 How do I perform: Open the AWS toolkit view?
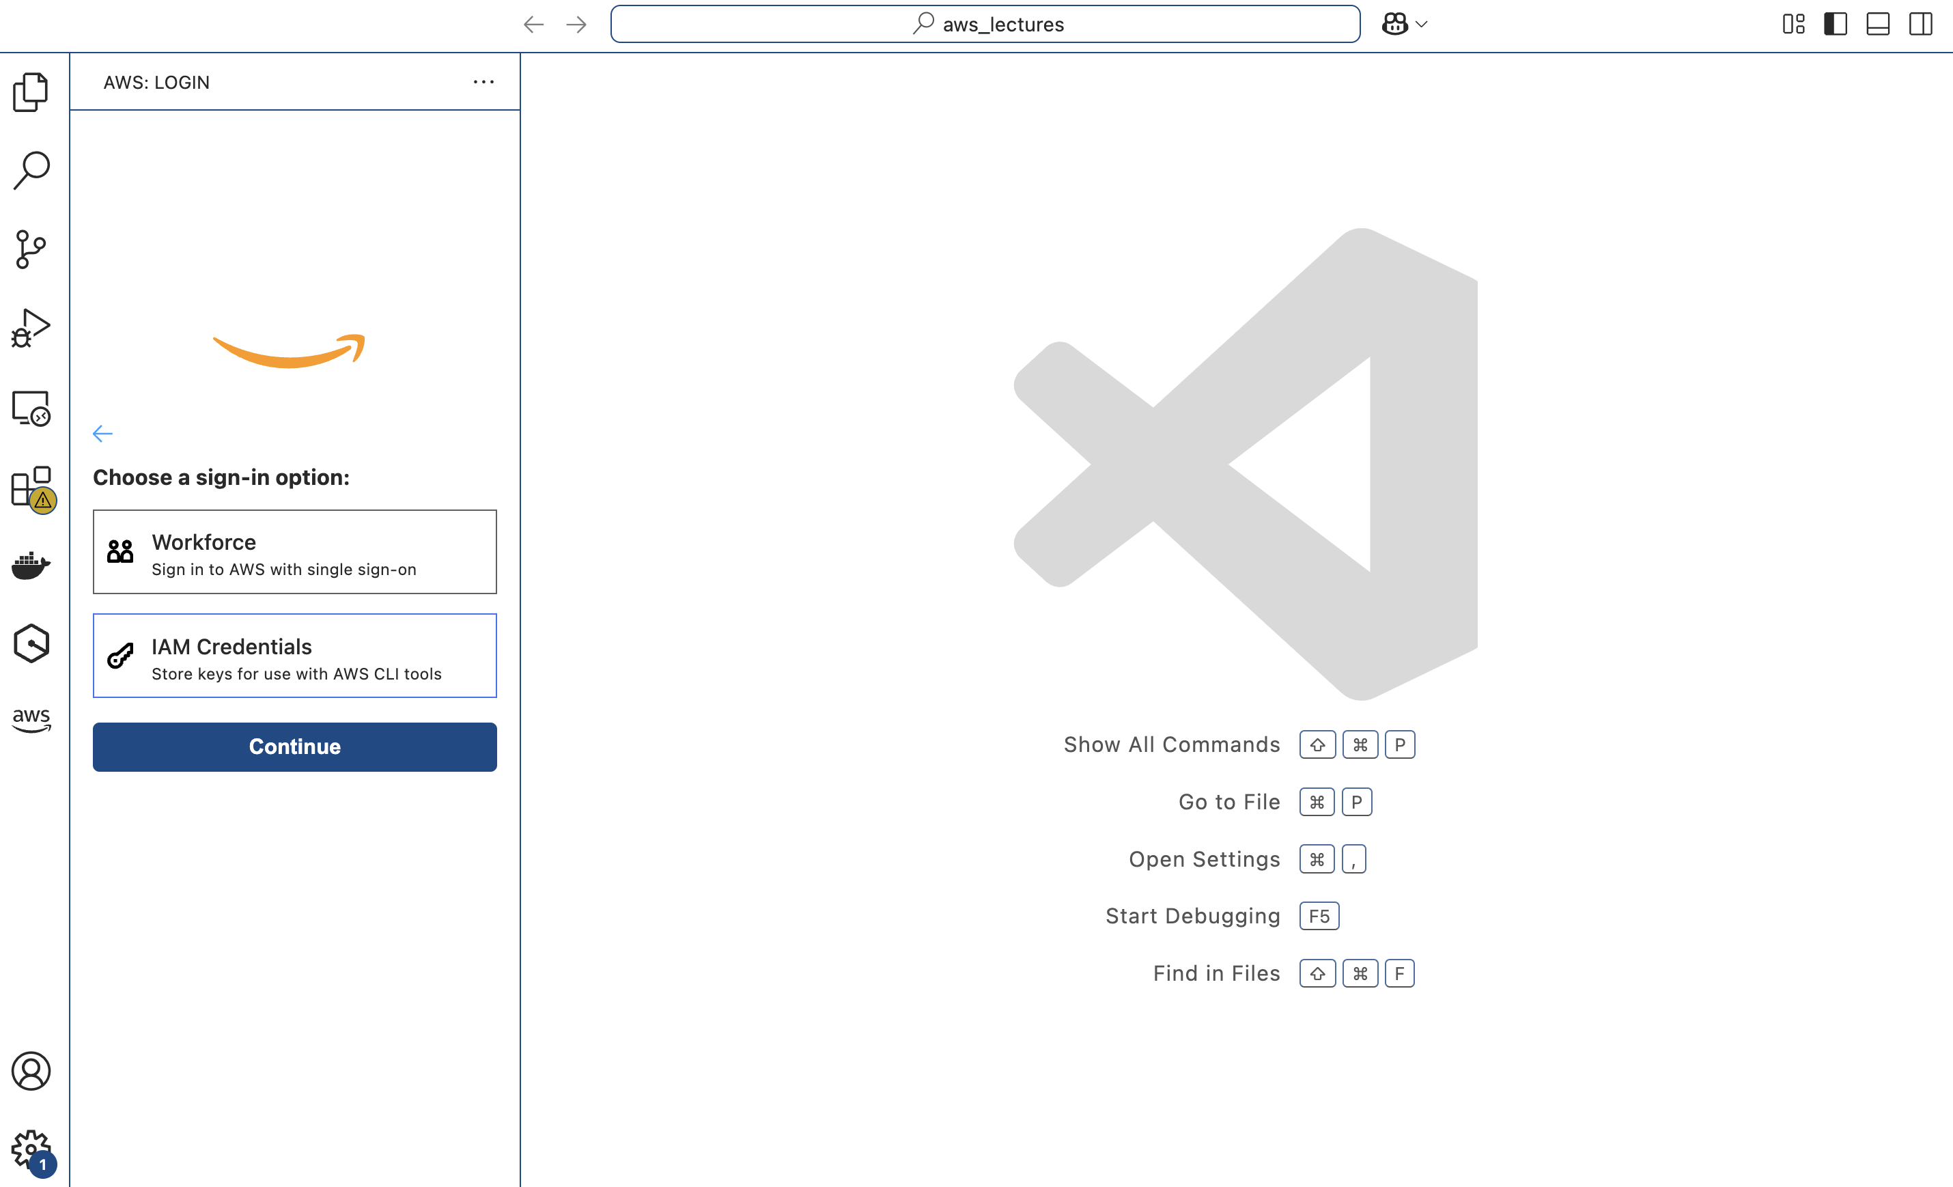(31, 720)
